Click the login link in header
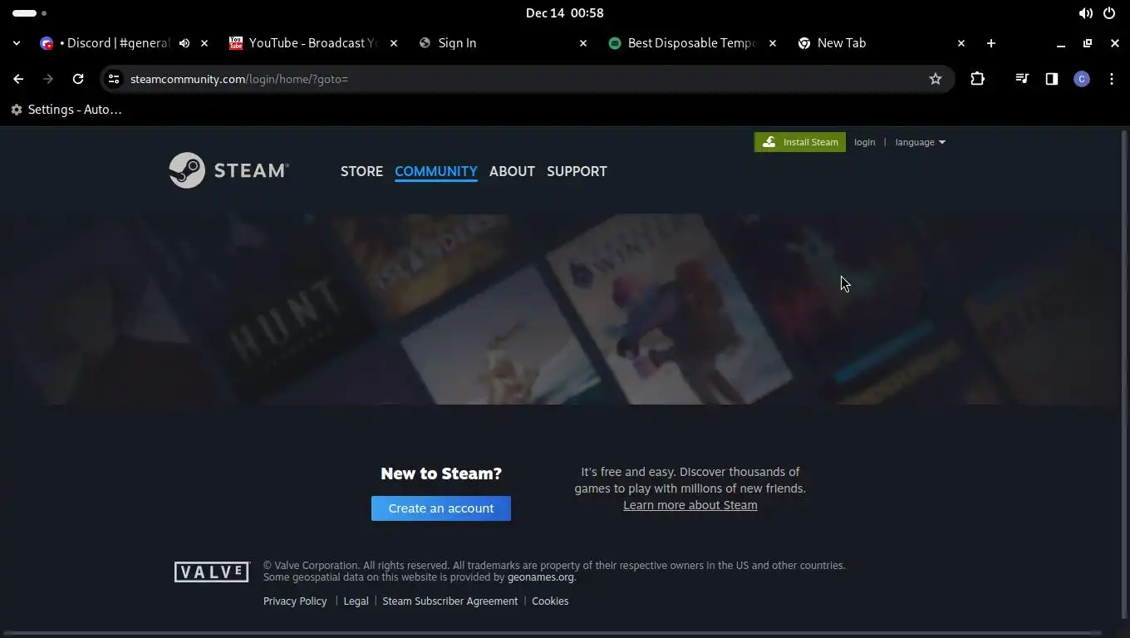The image size is (1130, 638). (864, 142)
